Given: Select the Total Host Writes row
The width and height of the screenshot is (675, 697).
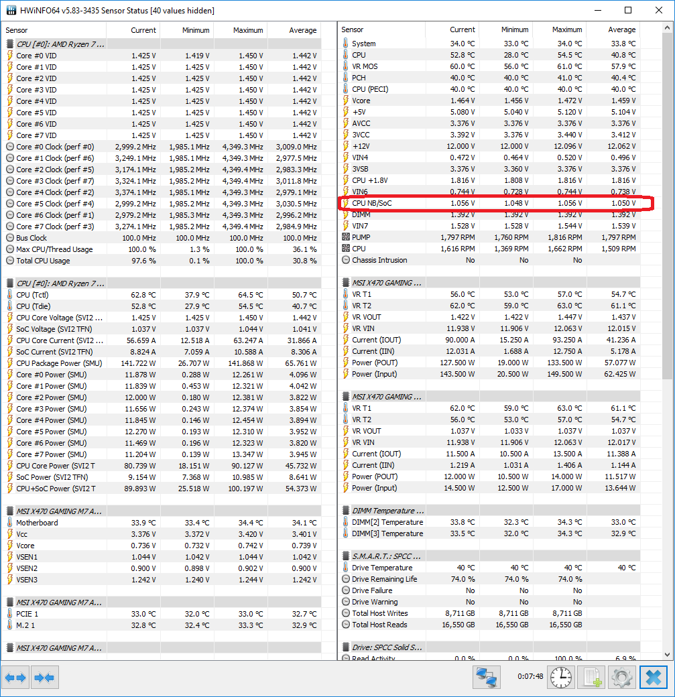Looking at the screenshot, I should click(489, 613).
